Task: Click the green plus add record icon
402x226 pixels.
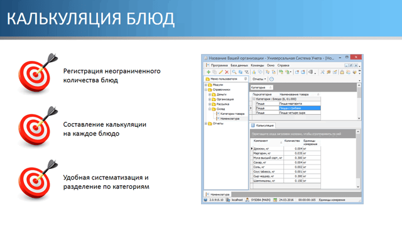Action: [x=209, y=72]
